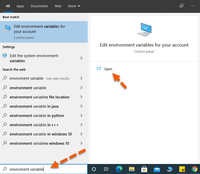
Task: Switch to the Apps search tab
Action: (20, 6)
